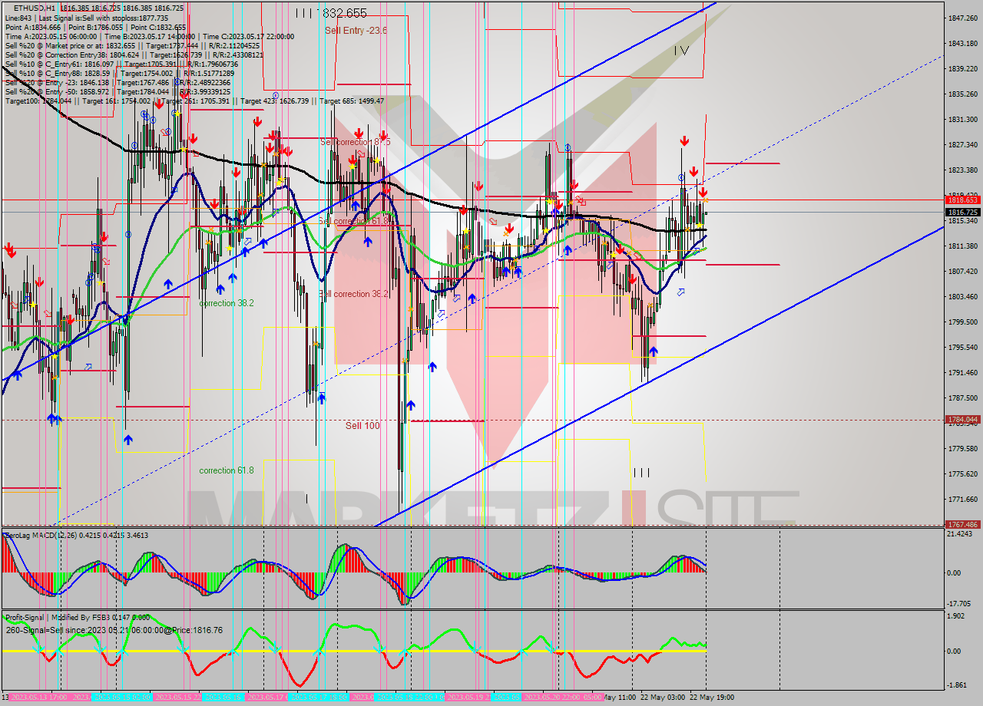The width and height of the screenshot is (983, 706).
Task: Click the 1791.460 price scale value
Action: pos(964,372)
